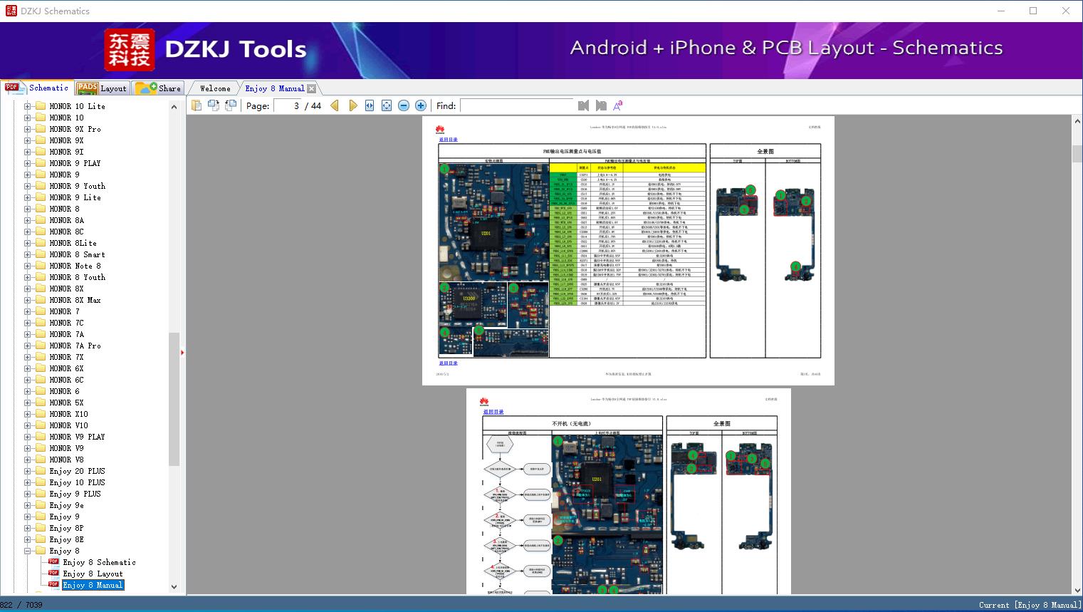The image size is (1083, 612).
Task: Select the Enjoy 8 Manual document tab
Action: [x=275, y=88]
